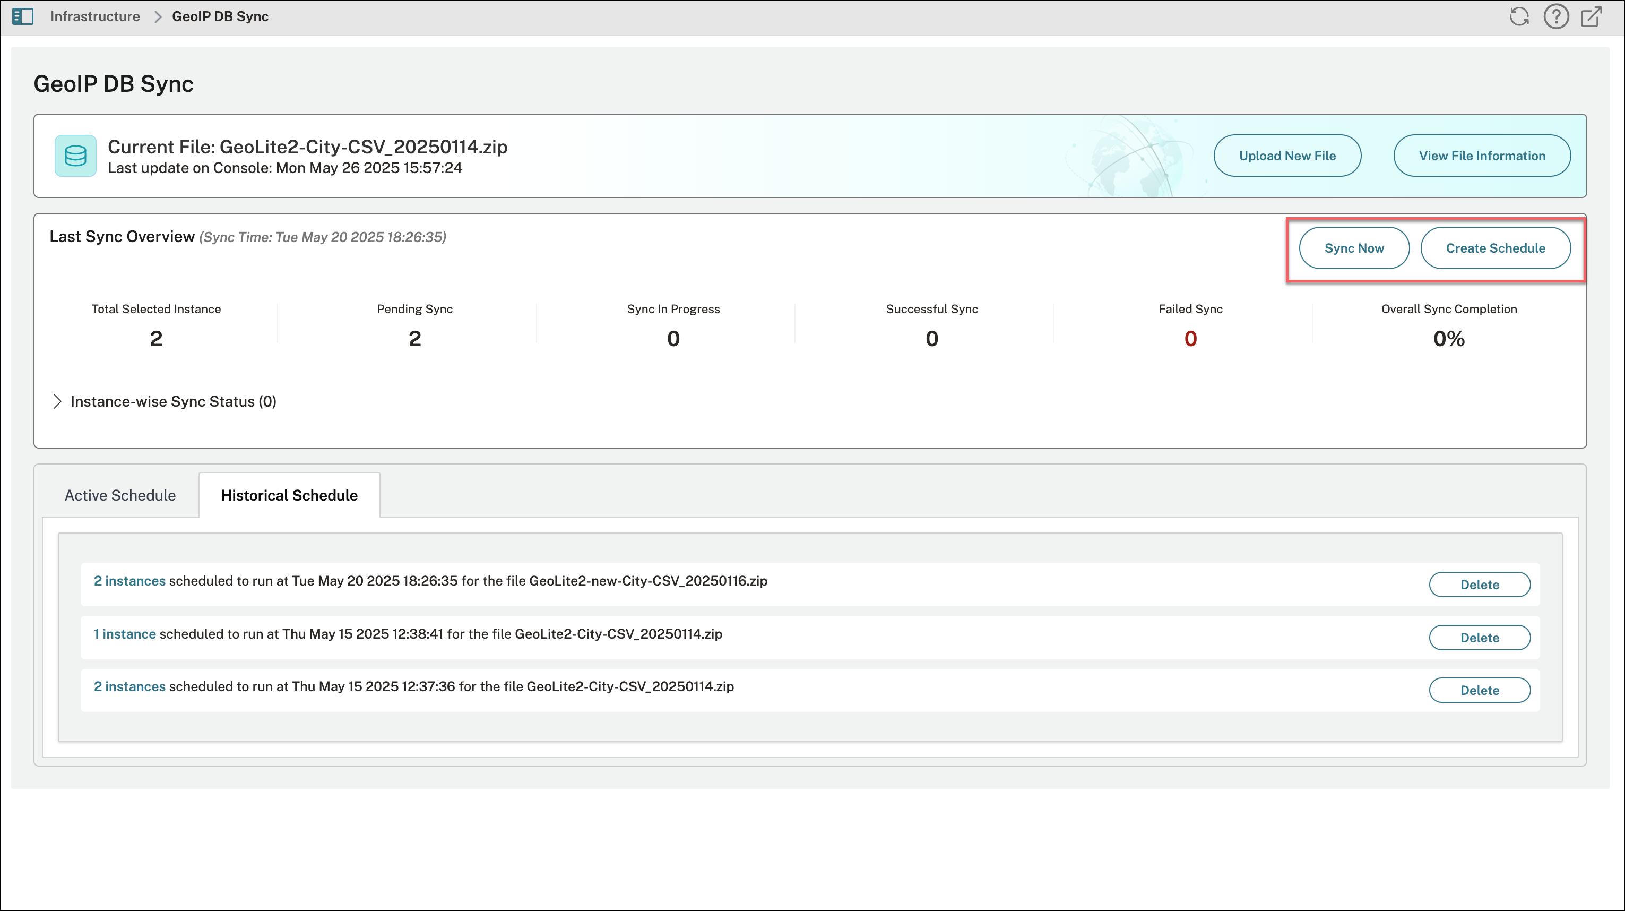
Task: Select the Historical Schedule tab
Action: [x=289, y=495]
